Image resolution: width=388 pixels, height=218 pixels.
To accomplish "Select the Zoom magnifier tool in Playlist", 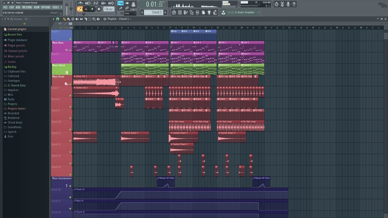I will (94, 19).
